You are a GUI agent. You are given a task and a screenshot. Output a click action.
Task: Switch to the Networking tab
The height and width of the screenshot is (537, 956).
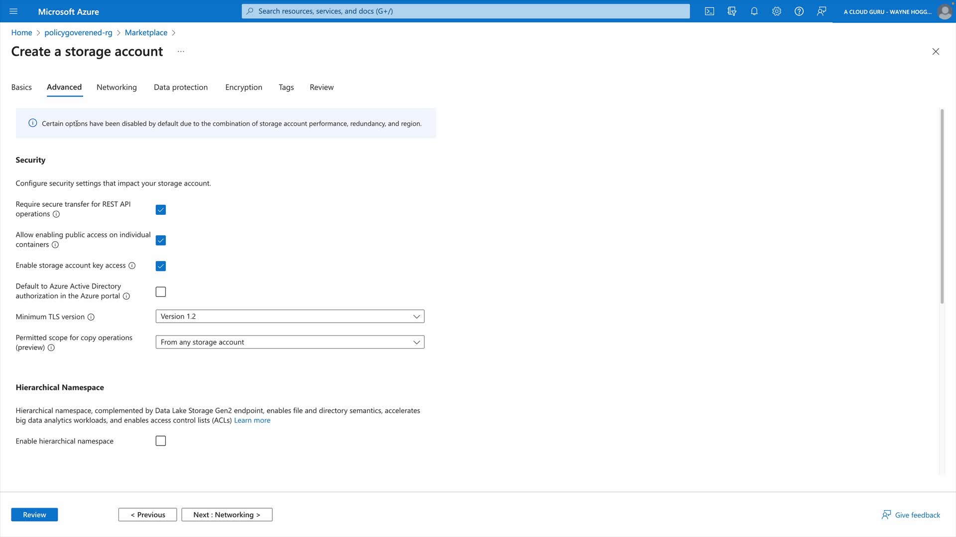[x=117, y=88]
